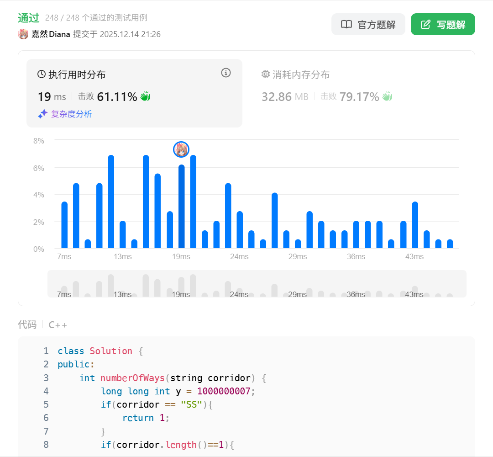
Task: Select the 执行用时分布 runtime tab
Action: [77, 74]
